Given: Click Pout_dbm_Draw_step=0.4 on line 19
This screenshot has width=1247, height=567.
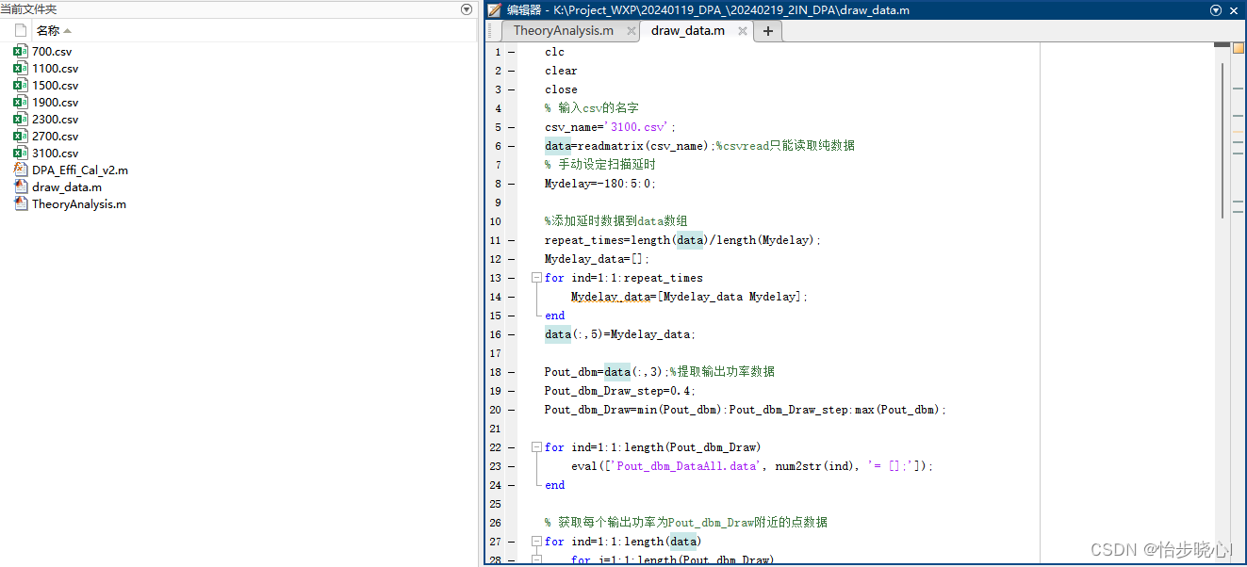Looking at the screenshot, I should (620, 391).
